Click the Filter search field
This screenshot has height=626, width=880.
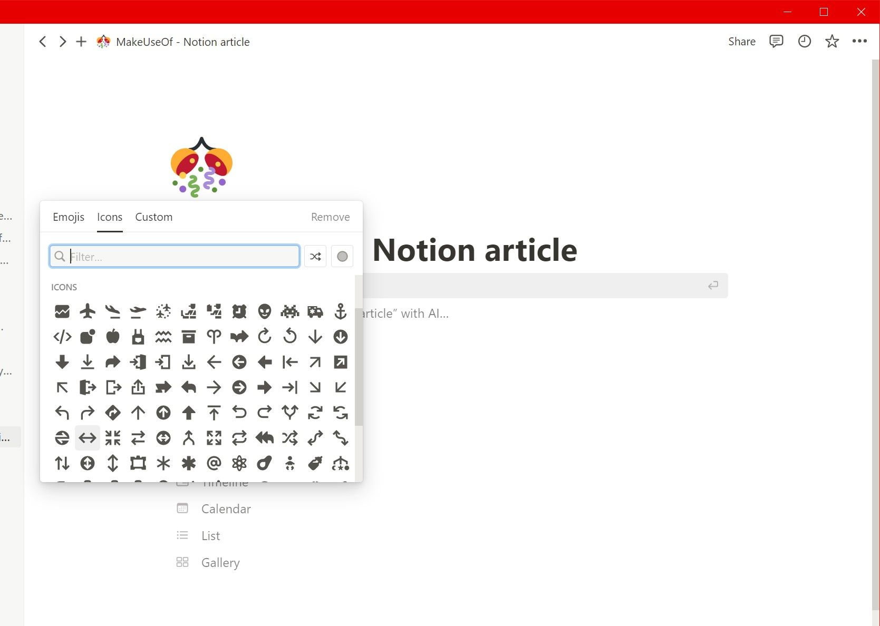(174, 257)
